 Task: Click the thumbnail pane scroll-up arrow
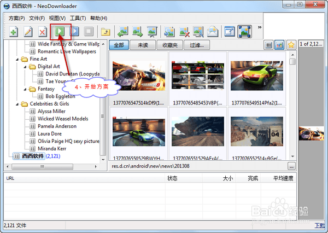[292, 55]
